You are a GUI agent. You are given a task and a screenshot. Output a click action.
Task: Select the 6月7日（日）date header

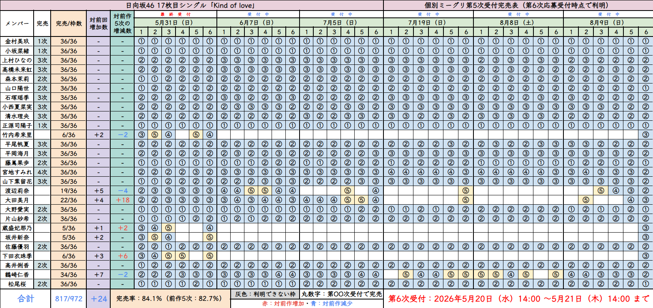point(258,23)
